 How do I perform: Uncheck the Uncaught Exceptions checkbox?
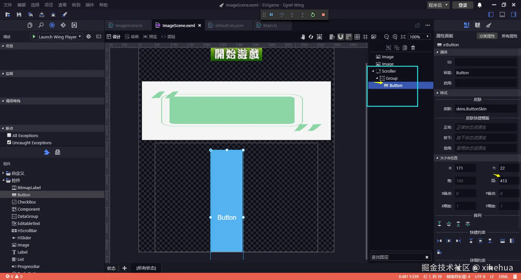(x=9, y=142)
